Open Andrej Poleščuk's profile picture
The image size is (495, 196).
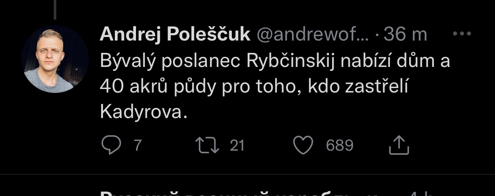55,59
